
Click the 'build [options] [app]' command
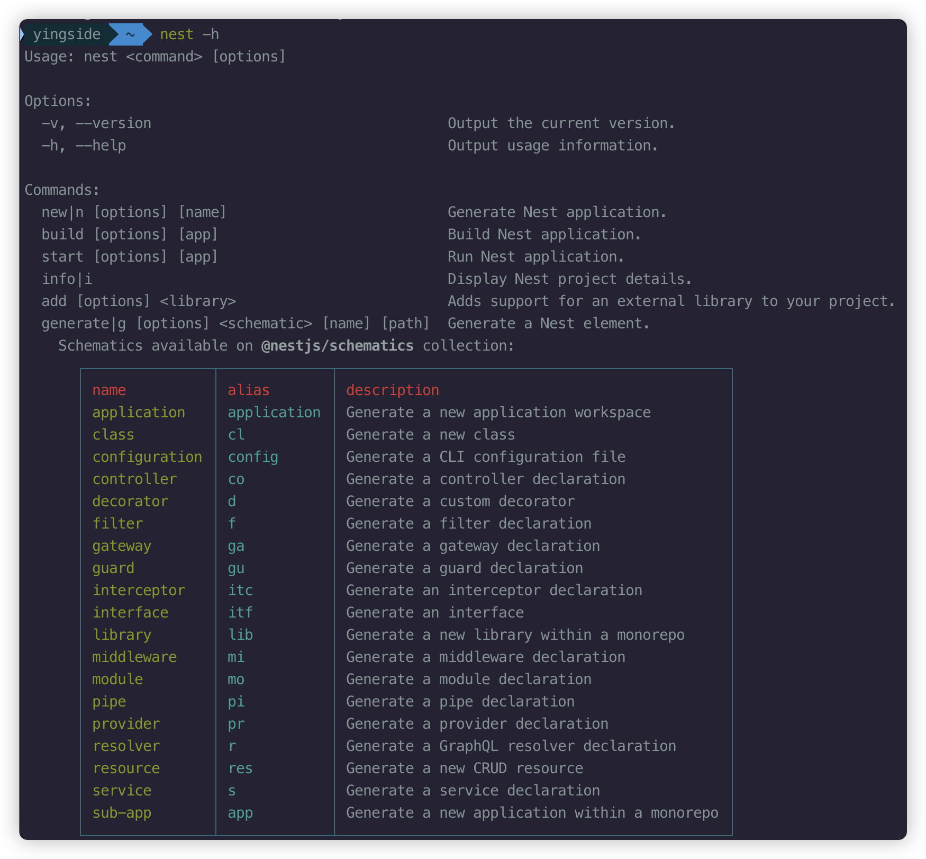pos(130,235)
